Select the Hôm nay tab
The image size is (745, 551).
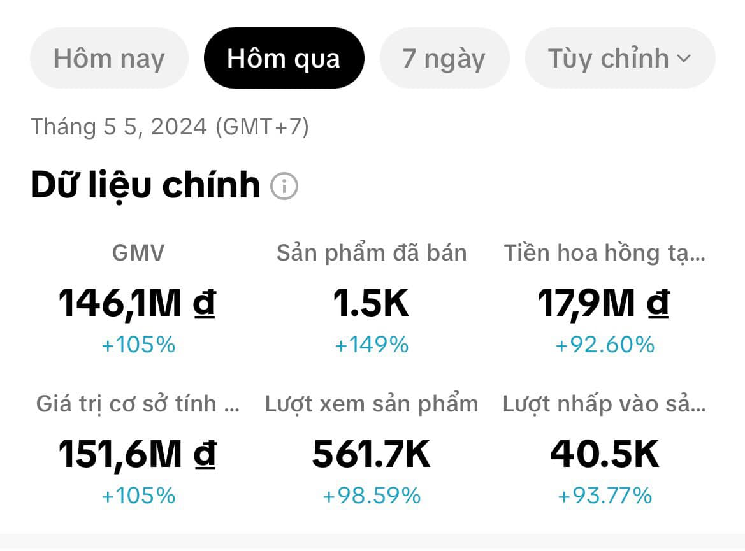click(x=109, y=59)
